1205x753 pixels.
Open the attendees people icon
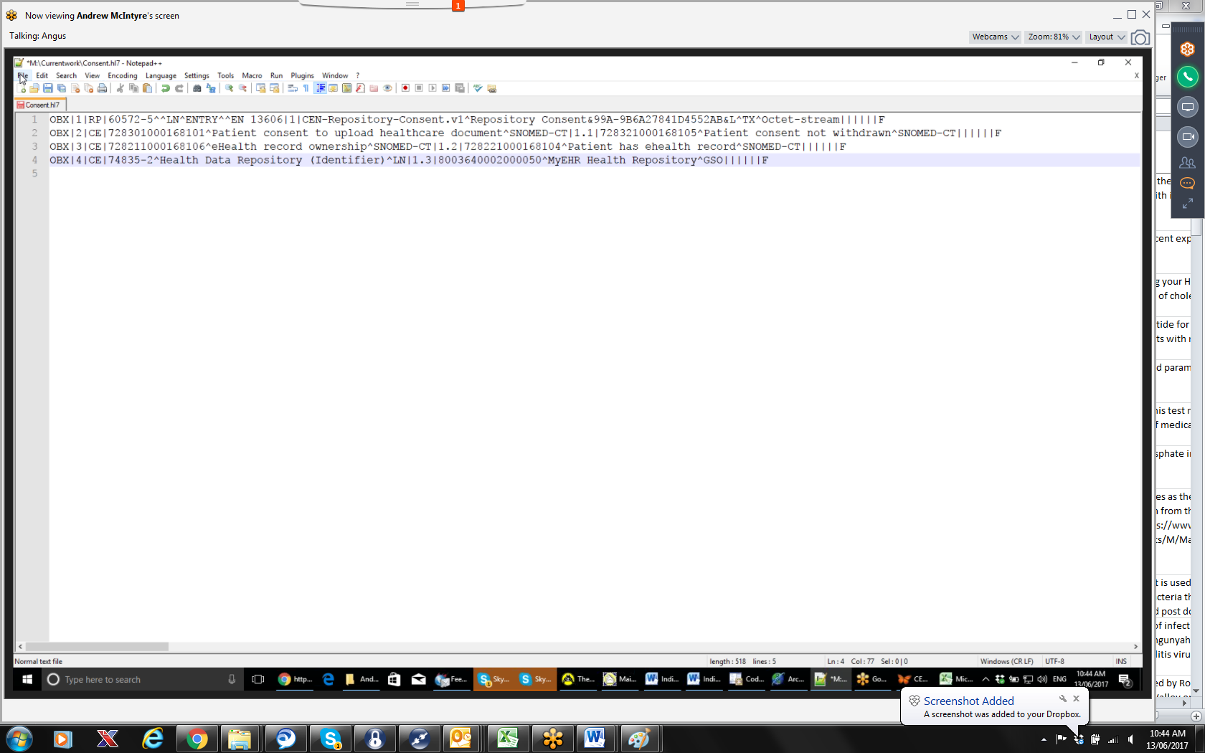pyautogui.click(x=1187, y=163)
